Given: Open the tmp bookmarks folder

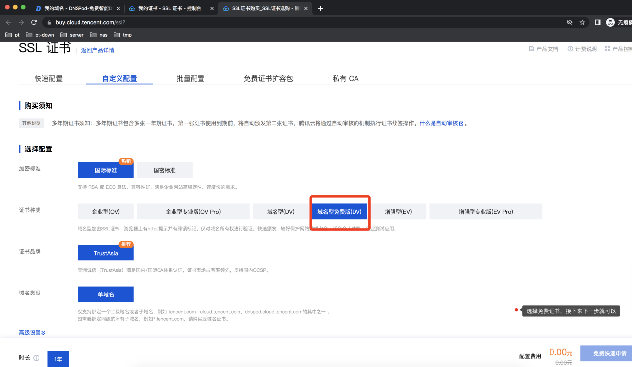Looking at the screenshot, I should click(122, 35).
